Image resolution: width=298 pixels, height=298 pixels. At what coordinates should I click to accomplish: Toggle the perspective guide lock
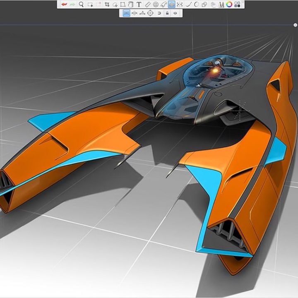click(167, 13)
